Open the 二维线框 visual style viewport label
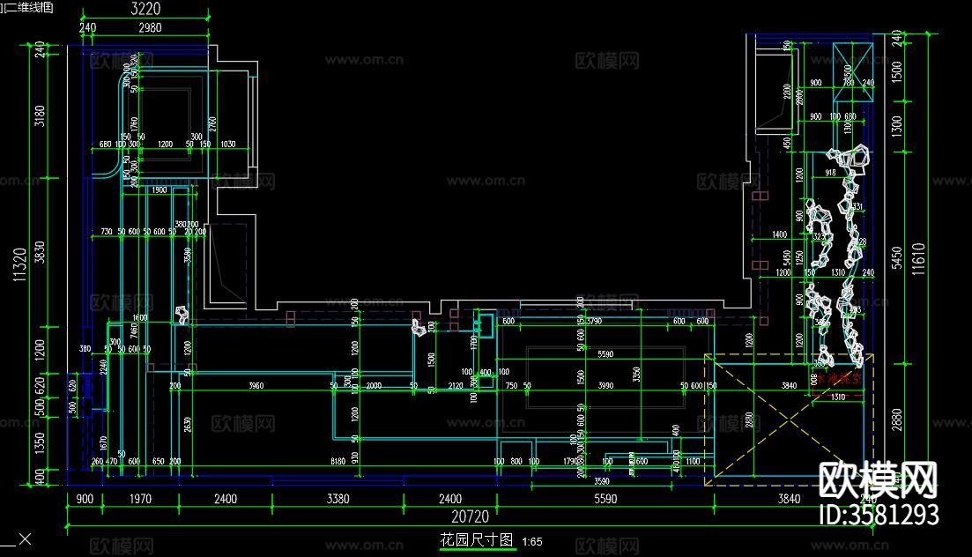This screenshot has height=557, width=972. [x=27, y=7]
